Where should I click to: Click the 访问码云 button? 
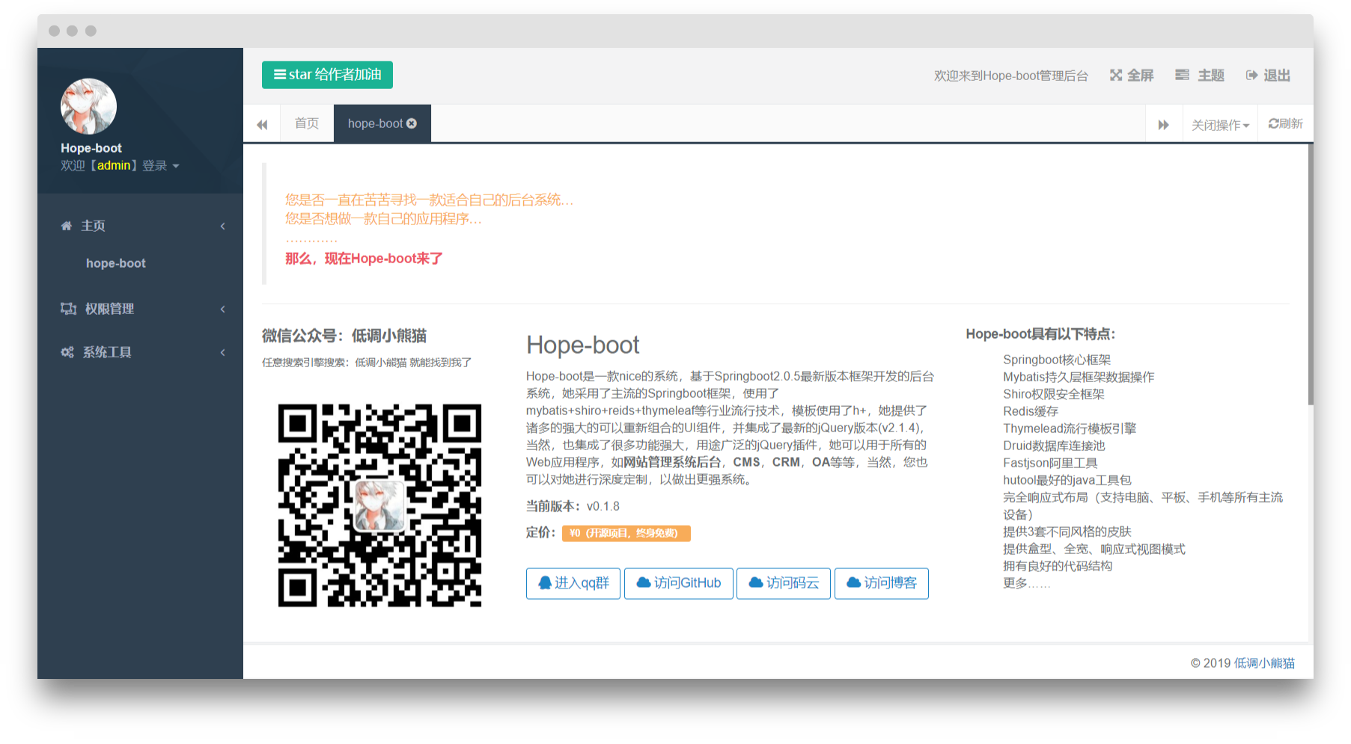784,583
